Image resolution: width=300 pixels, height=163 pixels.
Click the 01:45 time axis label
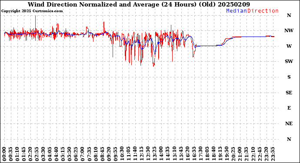24,154
